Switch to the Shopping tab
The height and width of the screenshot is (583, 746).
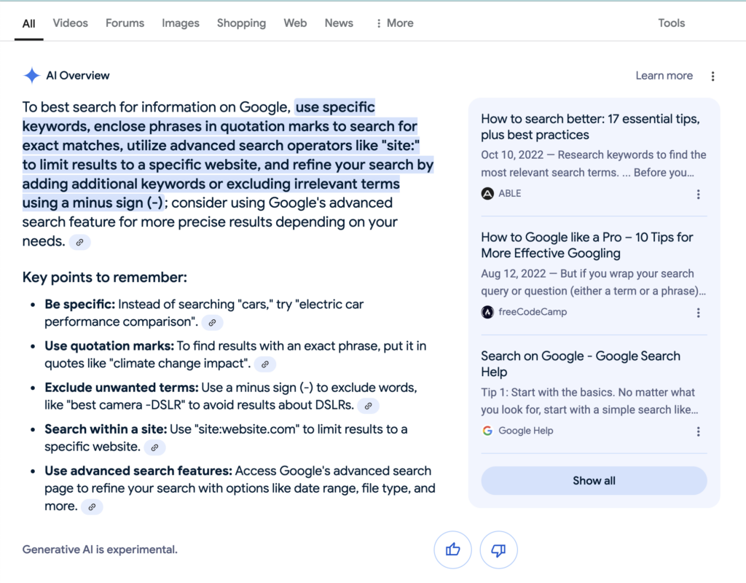241,23
